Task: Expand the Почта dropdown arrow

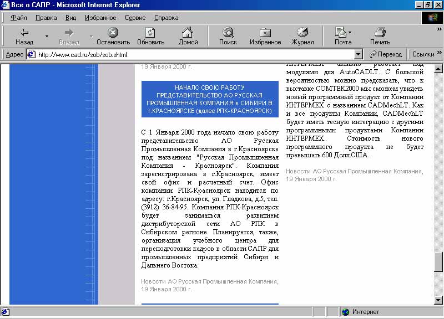Action: pos(350,32)
